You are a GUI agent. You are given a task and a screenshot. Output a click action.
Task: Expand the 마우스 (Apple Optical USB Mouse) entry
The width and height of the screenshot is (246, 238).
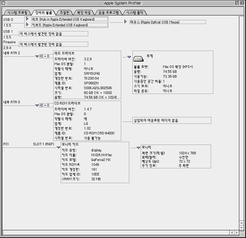(125, 22)
